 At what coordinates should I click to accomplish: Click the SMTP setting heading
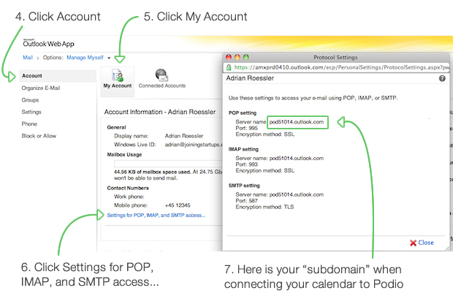244,186
